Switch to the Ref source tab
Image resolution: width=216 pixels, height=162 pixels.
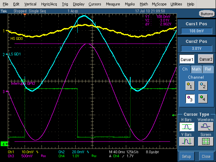[x=208, y=69]
